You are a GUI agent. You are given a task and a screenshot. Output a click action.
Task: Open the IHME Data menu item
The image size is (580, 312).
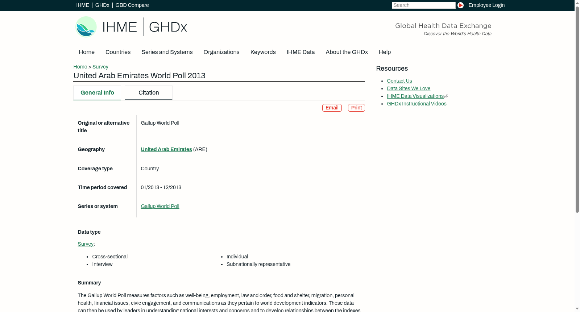point(301,52)
